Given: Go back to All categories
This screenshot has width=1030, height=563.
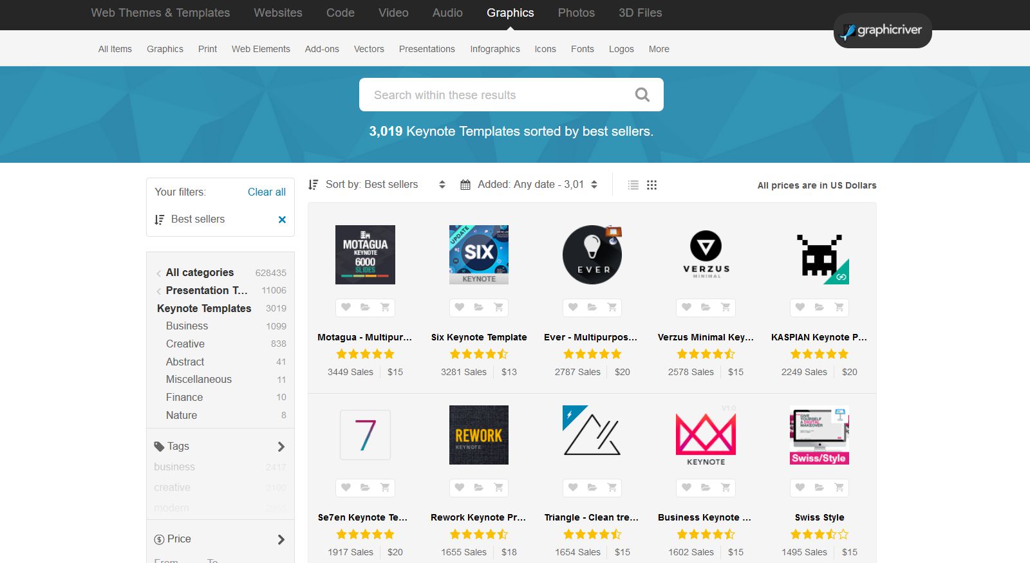Looking at the screenshot, I should 200,273.
